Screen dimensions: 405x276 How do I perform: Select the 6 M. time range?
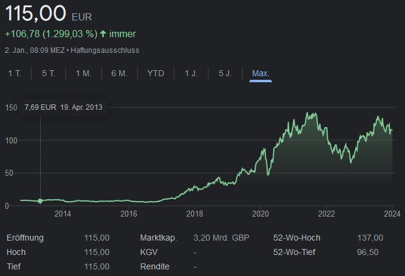pos(119,73)
